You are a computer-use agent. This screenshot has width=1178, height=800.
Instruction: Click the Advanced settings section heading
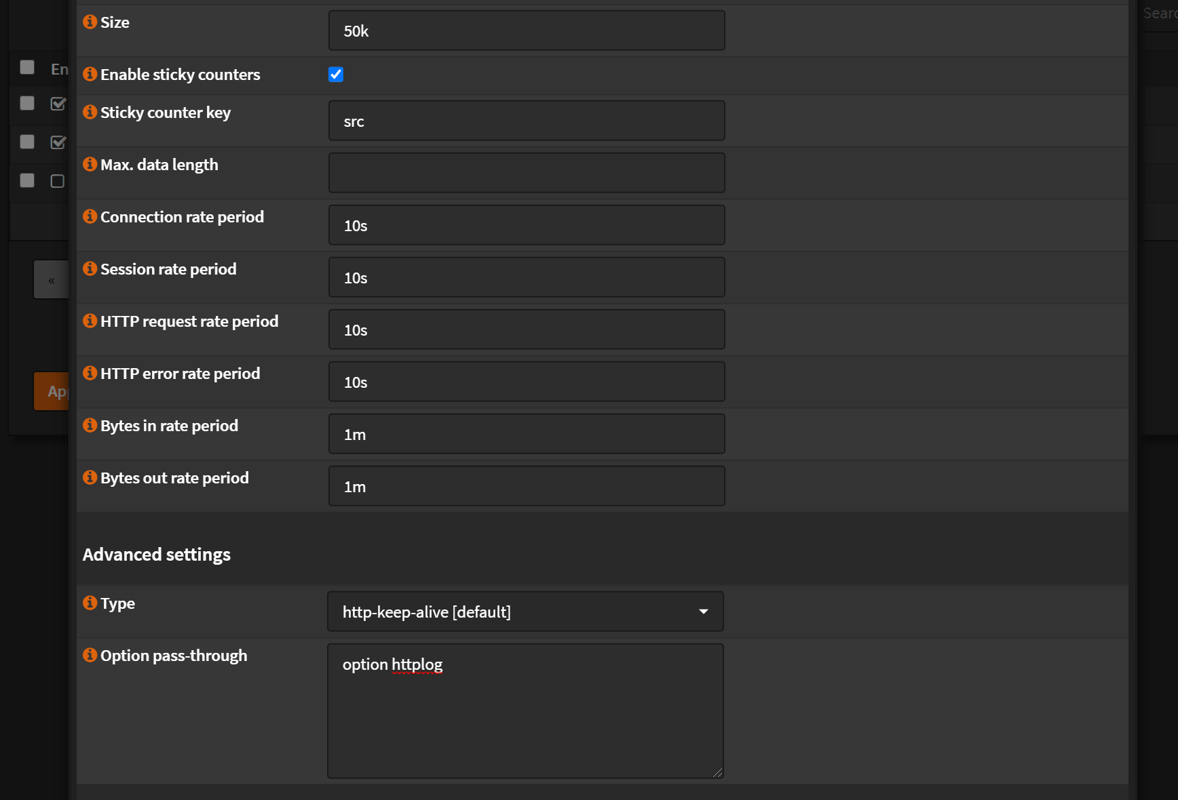[x=157, y=555]
